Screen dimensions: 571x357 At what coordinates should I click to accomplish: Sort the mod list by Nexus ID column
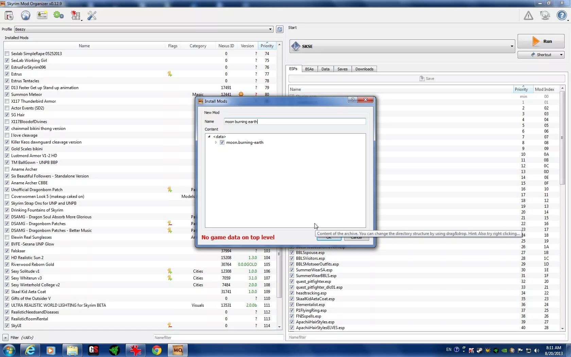pyautogui.click(x=226, y=46)
